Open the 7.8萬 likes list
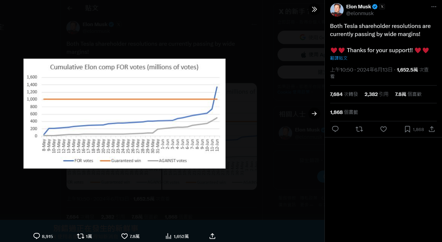Image resolution: width=442 pixels, height=242 pixels. tap(408, 94)
